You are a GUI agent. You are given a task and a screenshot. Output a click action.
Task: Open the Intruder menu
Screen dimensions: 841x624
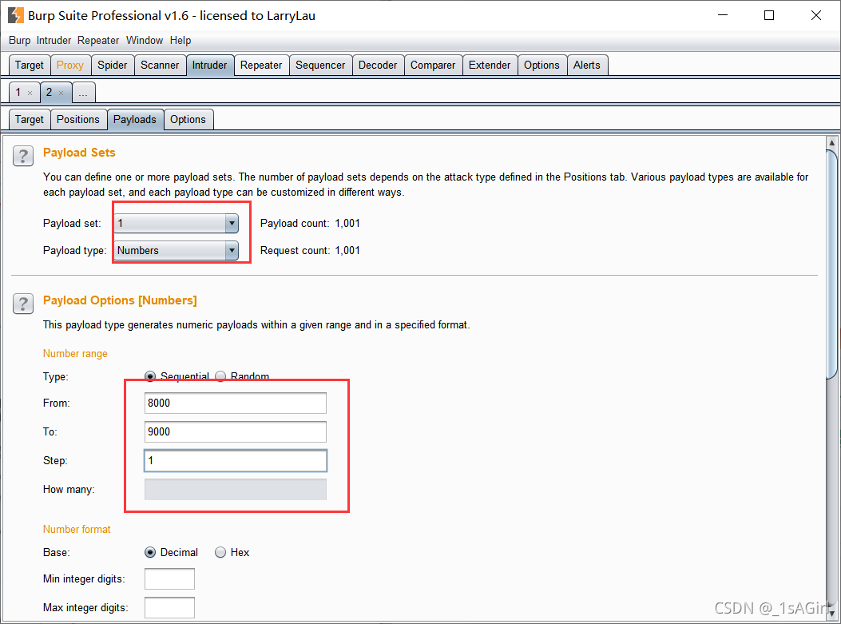54,40
